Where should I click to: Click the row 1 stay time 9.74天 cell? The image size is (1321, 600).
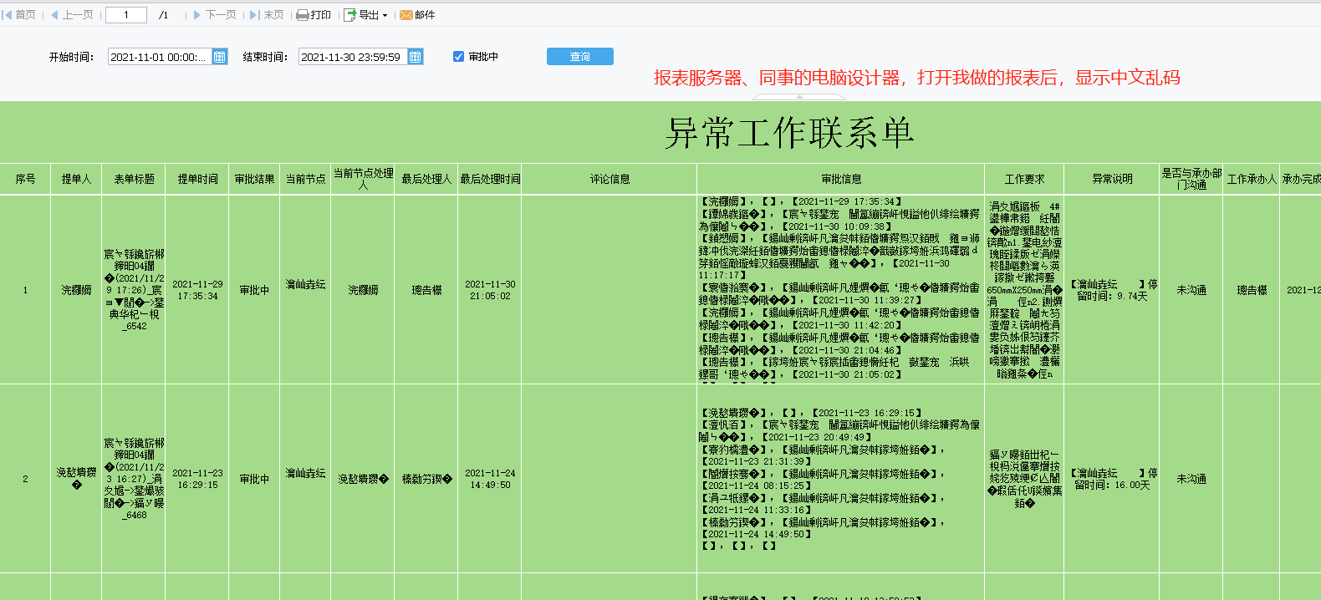(x=1112, y=290)
